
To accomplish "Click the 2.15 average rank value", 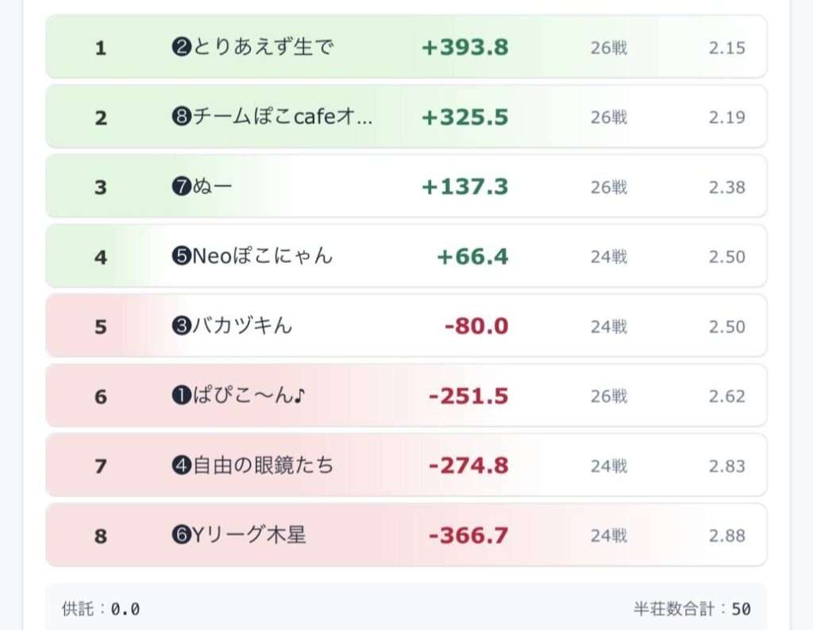I will [x=727, y=48].
